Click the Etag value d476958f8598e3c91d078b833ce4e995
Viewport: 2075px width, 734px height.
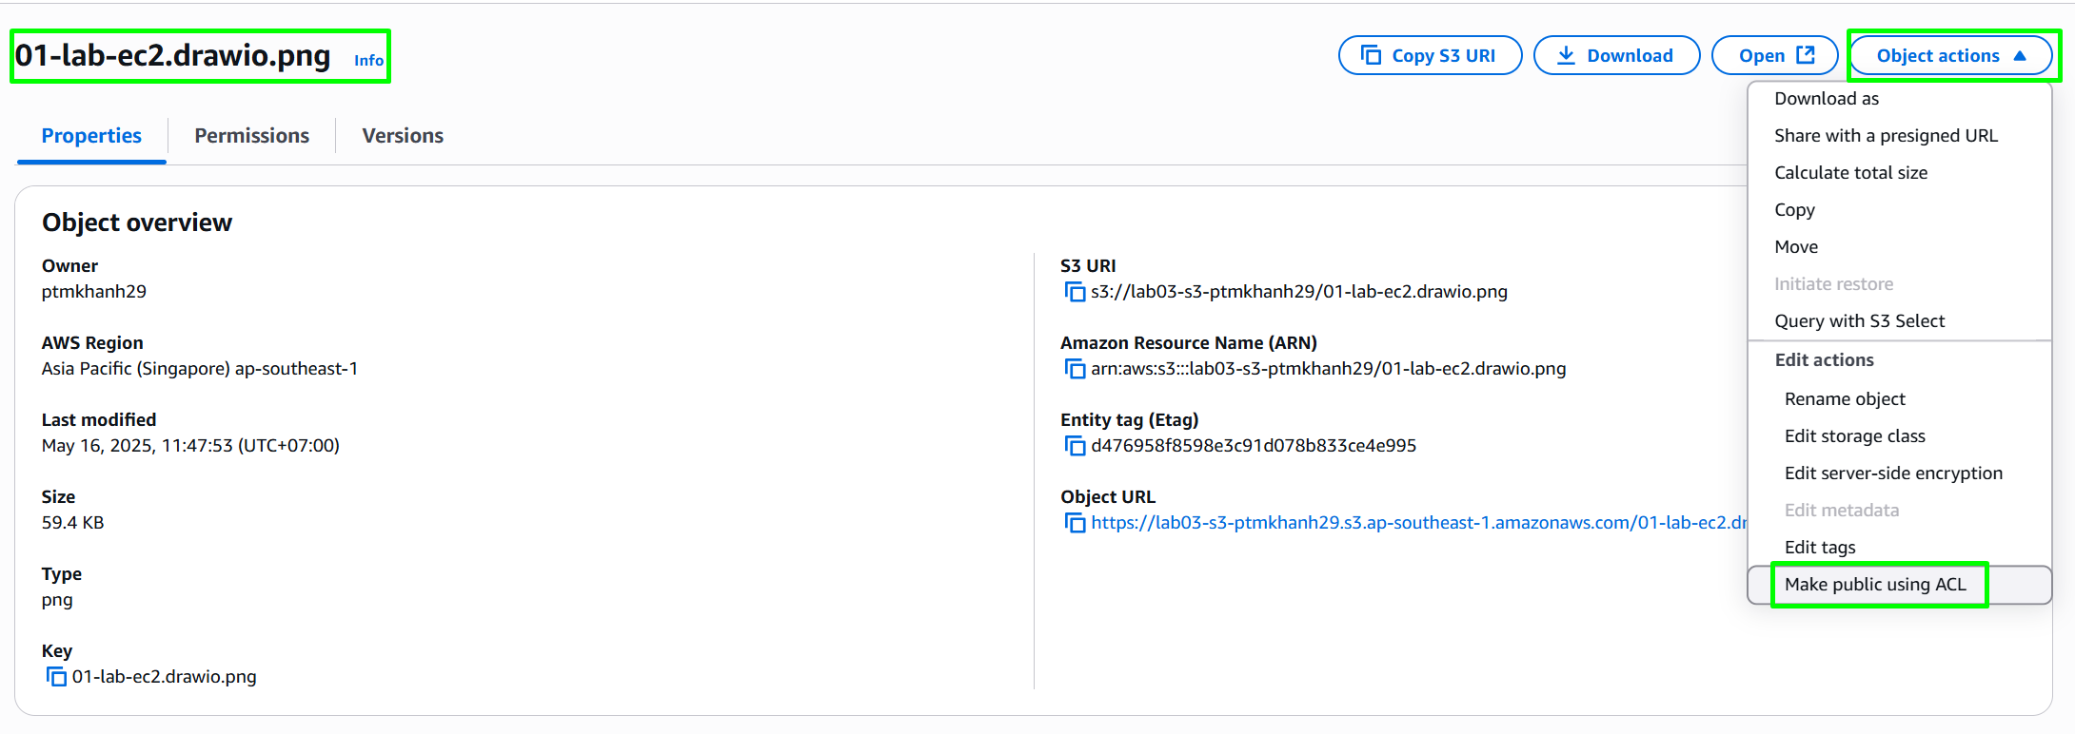pyautogui.click(x=1254, y=446)
